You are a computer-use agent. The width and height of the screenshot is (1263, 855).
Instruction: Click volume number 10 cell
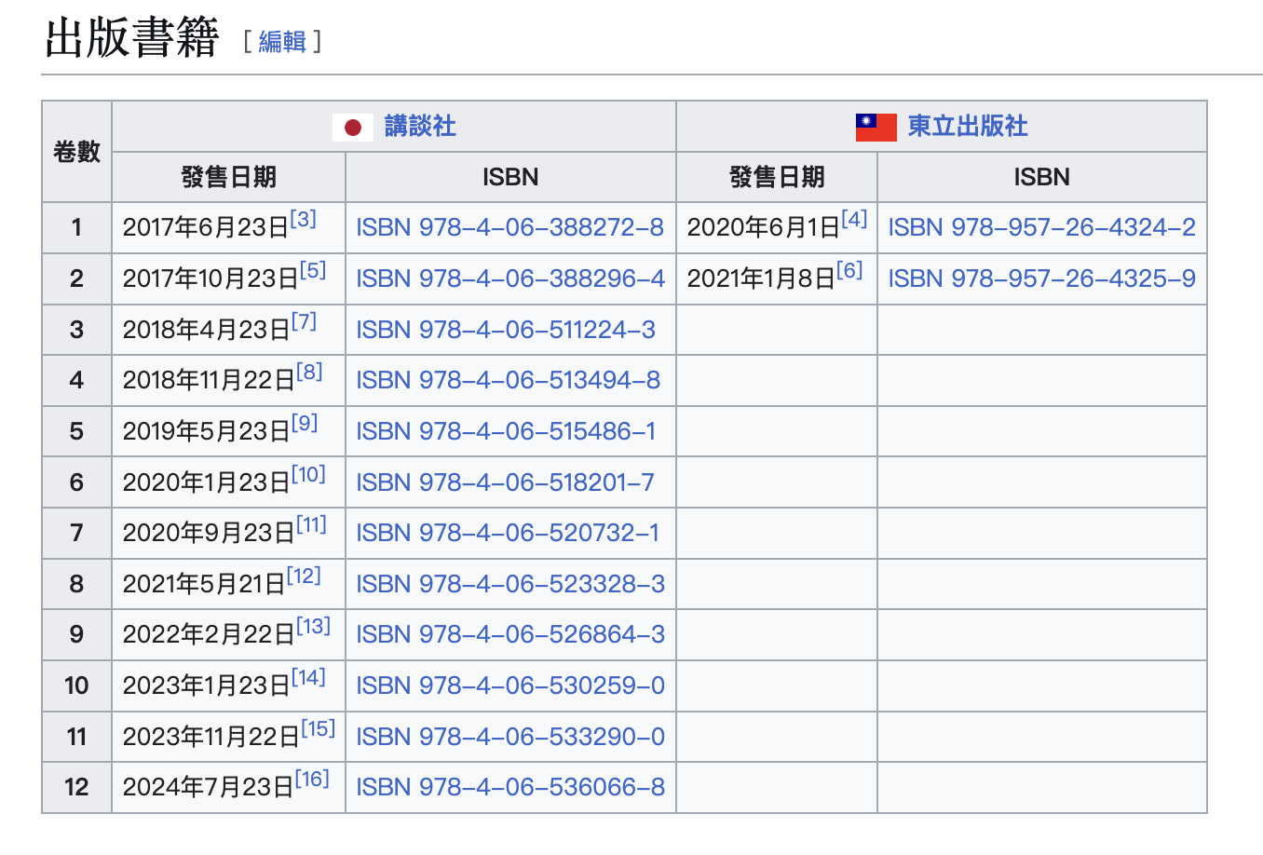coord(76,685)
